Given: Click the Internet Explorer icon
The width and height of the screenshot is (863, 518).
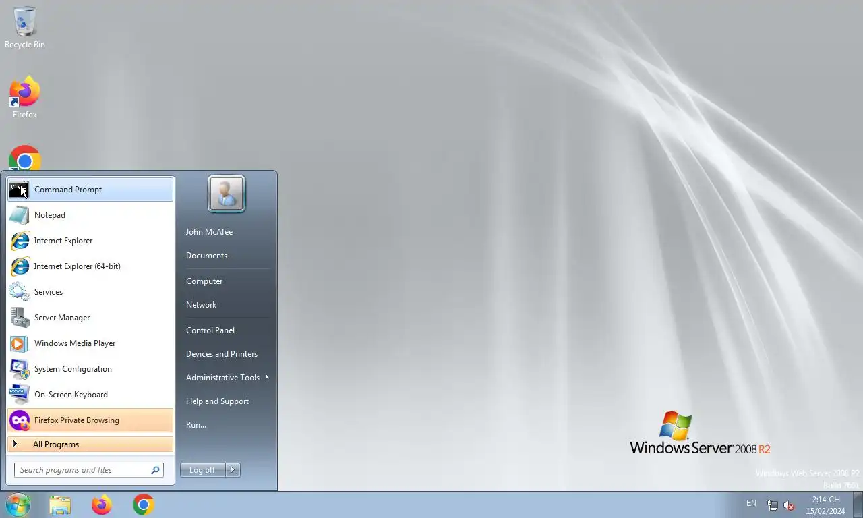Looking at the screenshot, I should (x=20, y=241).
